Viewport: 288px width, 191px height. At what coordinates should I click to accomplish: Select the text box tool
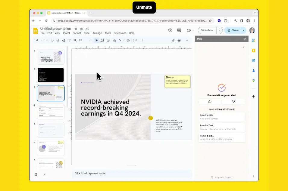point(102,40)
